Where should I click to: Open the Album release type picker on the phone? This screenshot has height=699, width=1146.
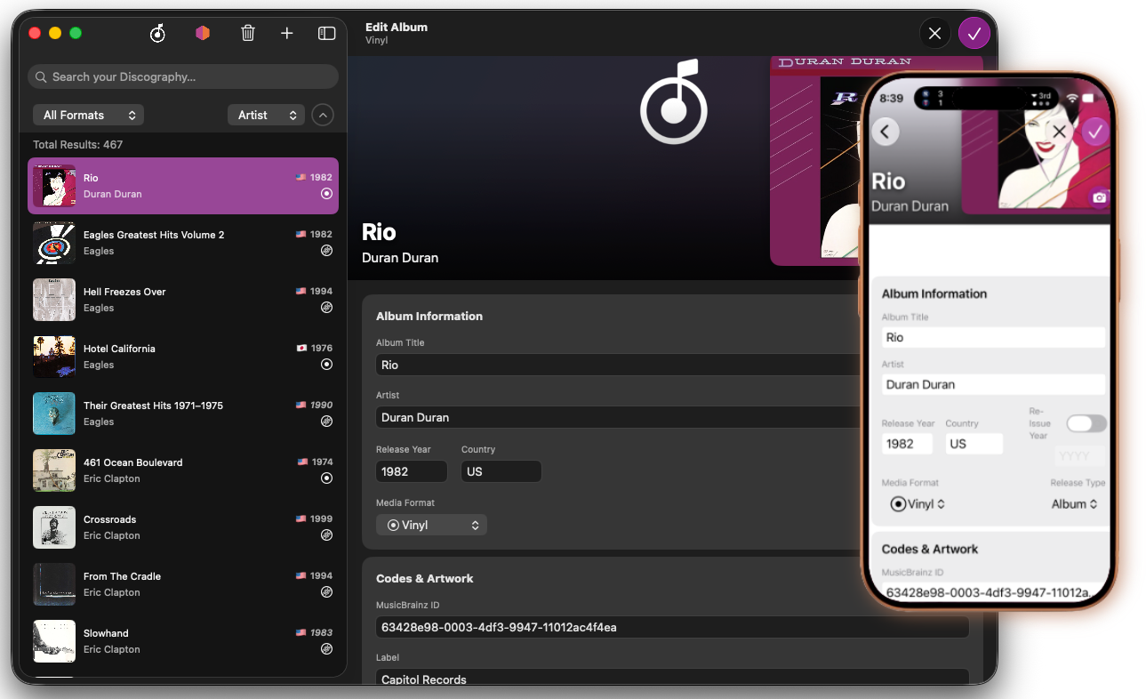(x=1074, y=504)
